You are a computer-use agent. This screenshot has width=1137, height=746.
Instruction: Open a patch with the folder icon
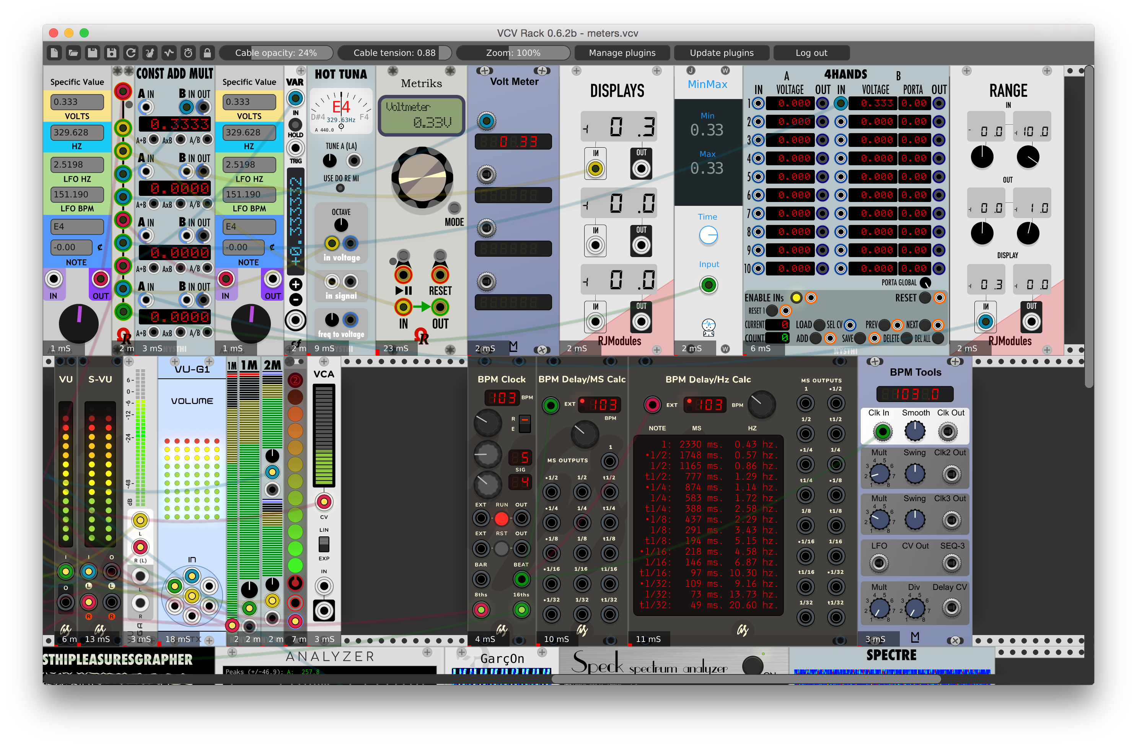73,52
